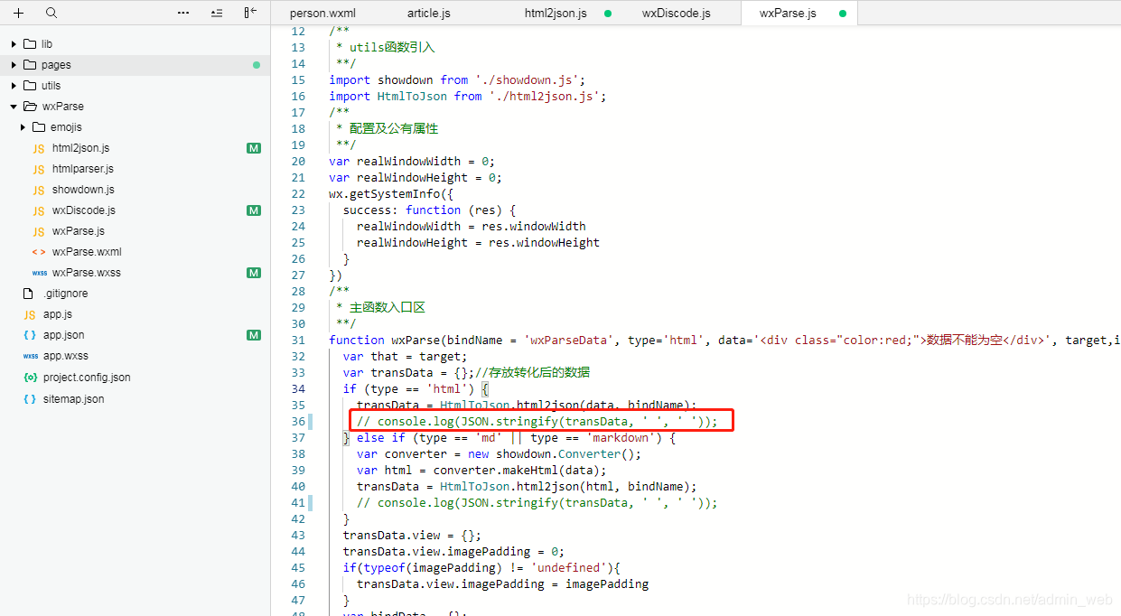
Task: Place cursor on 'import showdown' line
Action: (457, 79)
